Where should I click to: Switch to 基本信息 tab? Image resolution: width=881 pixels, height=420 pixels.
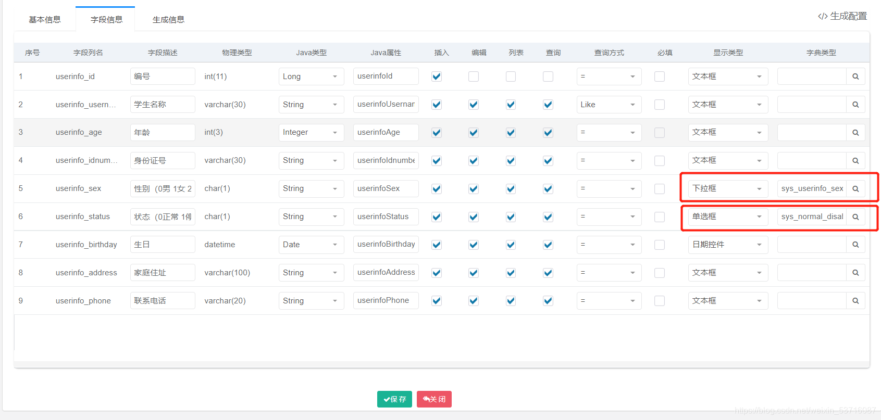45,20
